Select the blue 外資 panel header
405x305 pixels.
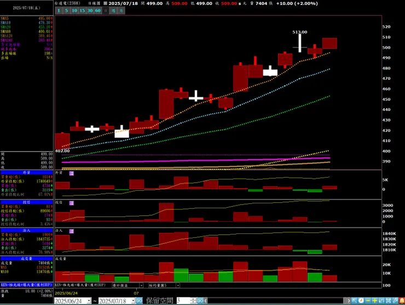click(27, 172)
